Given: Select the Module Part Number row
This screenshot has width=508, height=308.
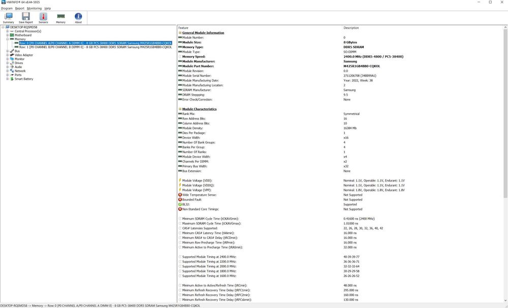Looking at the screenshot, I should point(340,66).
